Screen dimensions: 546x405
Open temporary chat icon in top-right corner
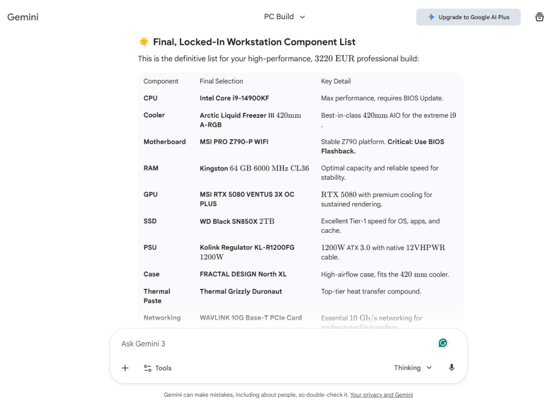point(539,17)
